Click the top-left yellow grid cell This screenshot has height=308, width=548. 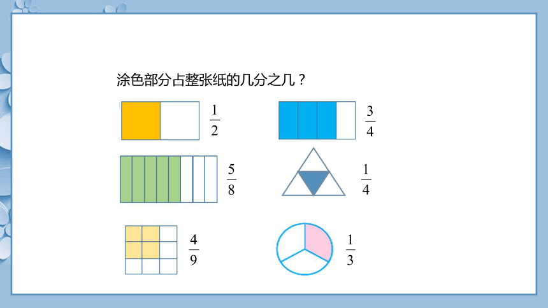pos(134,234)
